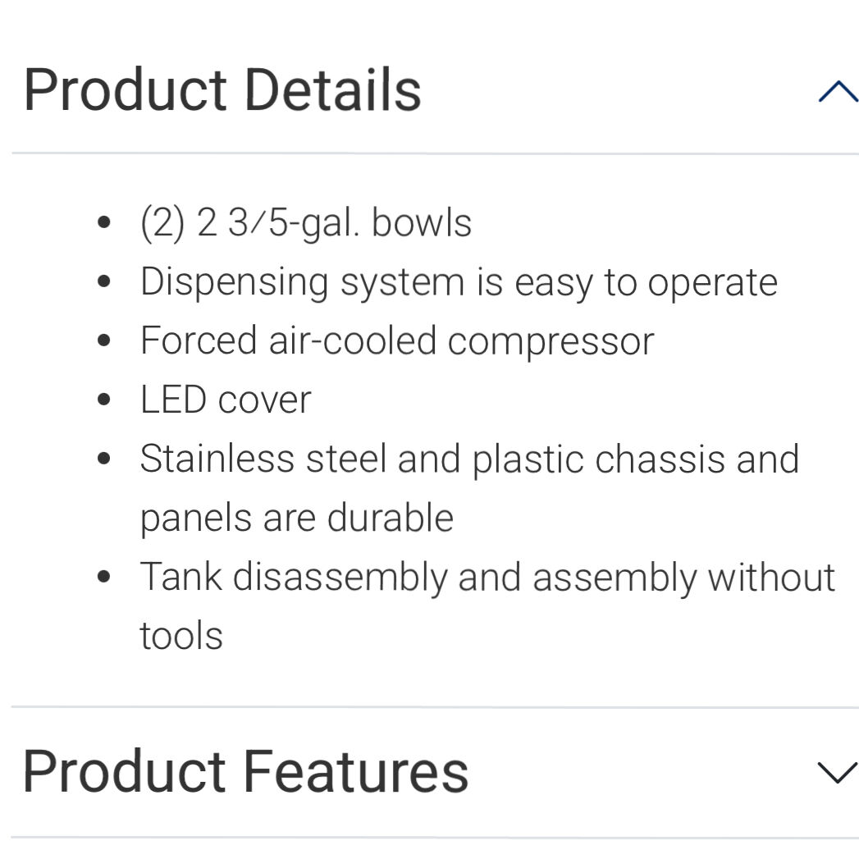Select the "(2) 2 3/5-gal. bowls" text

tap(306, 223)
